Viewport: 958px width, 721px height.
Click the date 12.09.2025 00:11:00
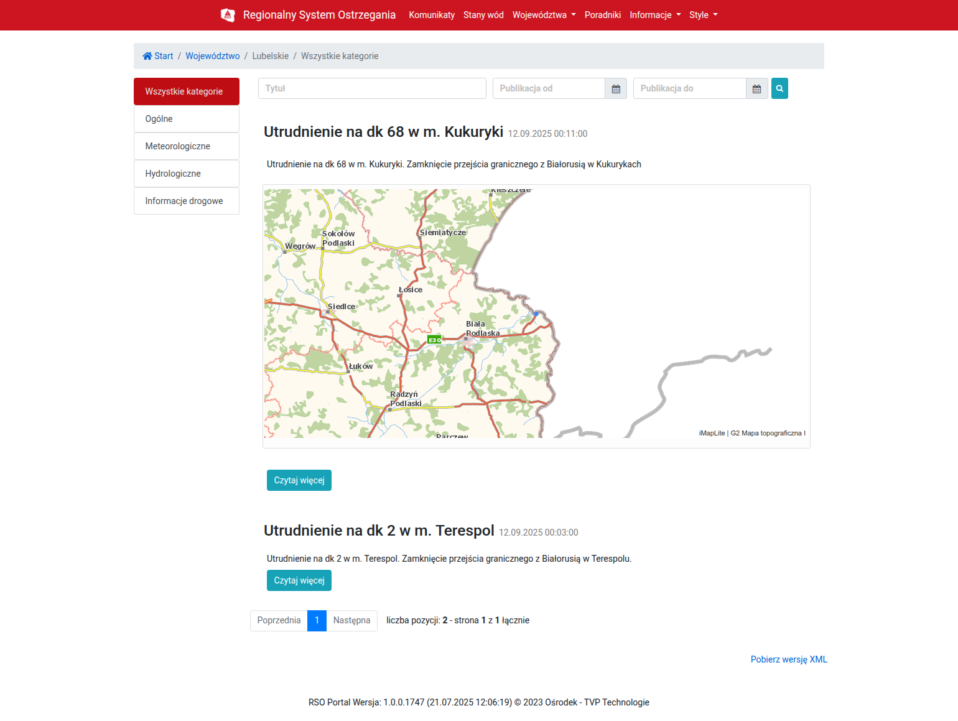547,134
